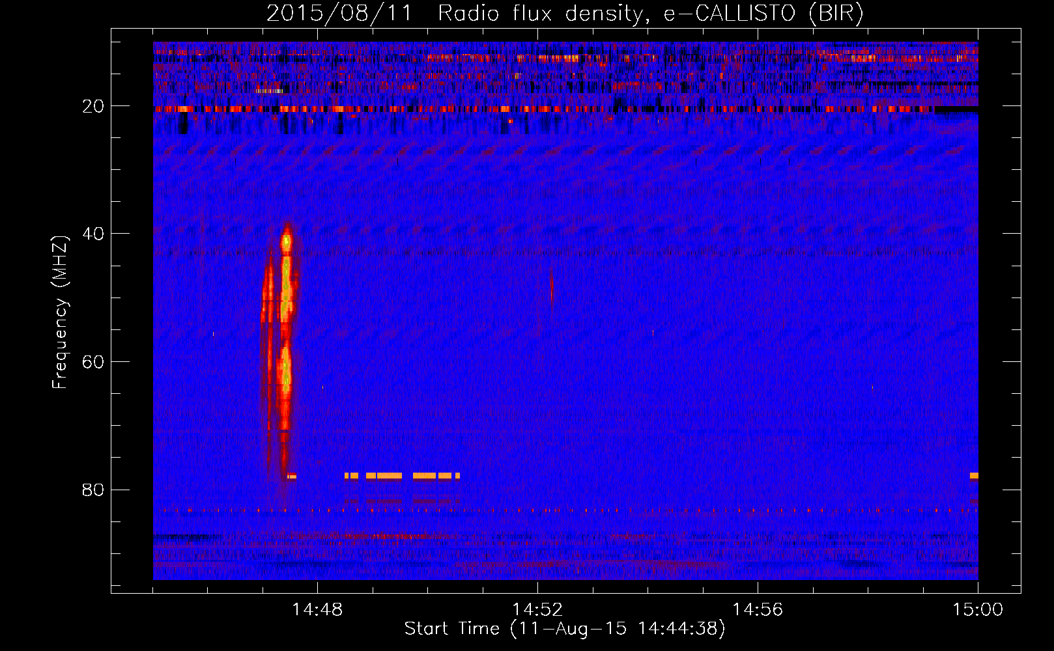
Task: Click the 'Frequency (MHZ)' axis label
Action: pyautogui.click(x=60, y=312)
